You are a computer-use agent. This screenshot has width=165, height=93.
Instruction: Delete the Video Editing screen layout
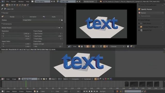[x=54, y=2]
